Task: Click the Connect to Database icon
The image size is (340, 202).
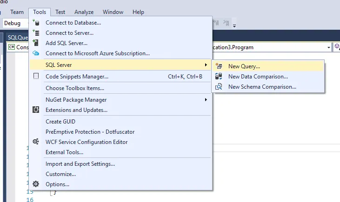Action: [x=36, y=22]
